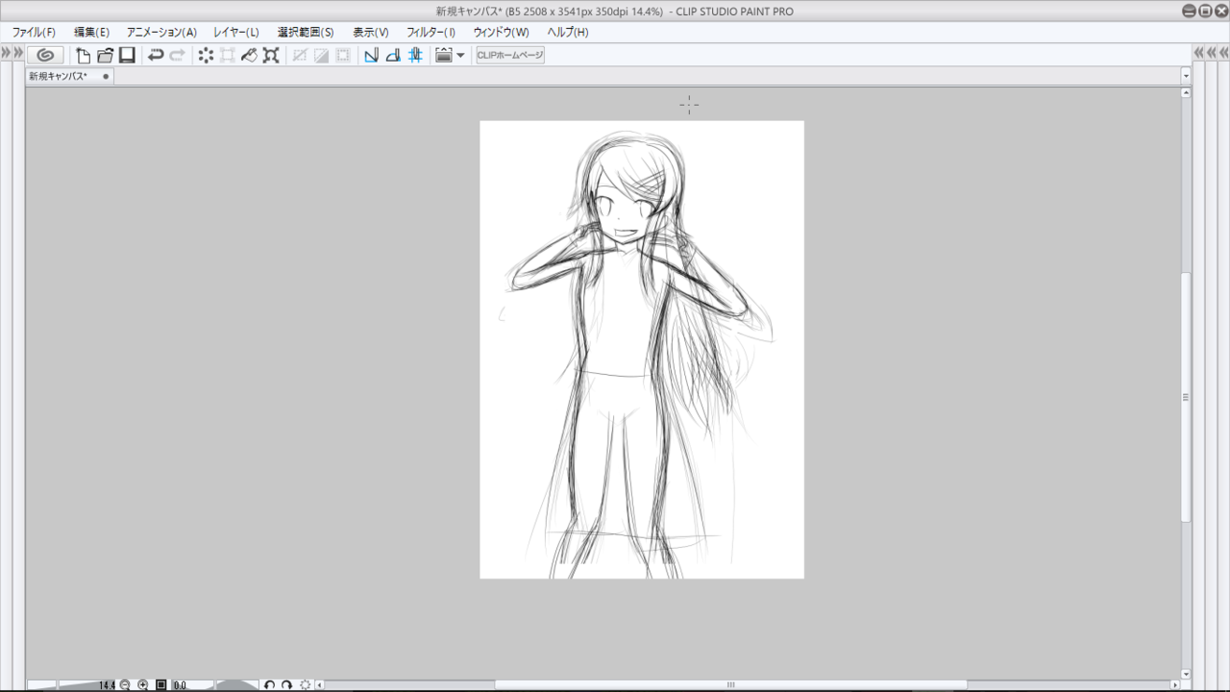Screen dimensions: 1230x692
Task: Open the 表示(V) menu
Action: [371, 32]
